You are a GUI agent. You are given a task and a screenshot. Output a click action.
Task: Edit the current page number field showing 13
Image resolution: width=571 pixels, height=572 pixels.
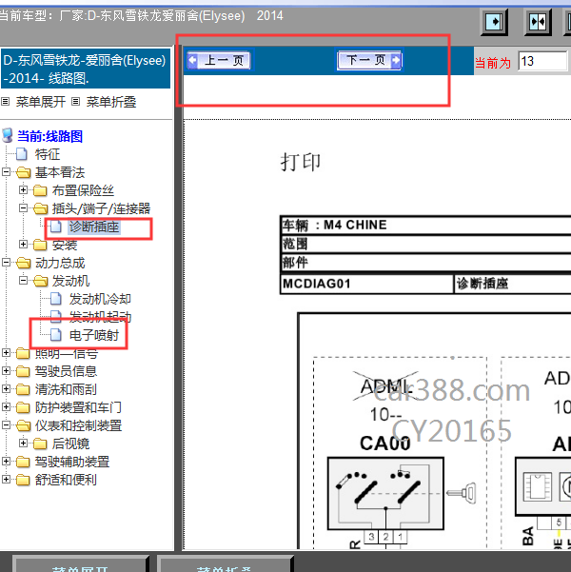click(x=542, y=61)
